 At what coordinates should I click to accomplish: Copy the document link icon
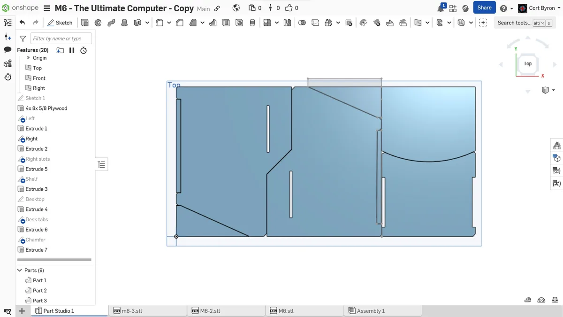coord(217,8)
